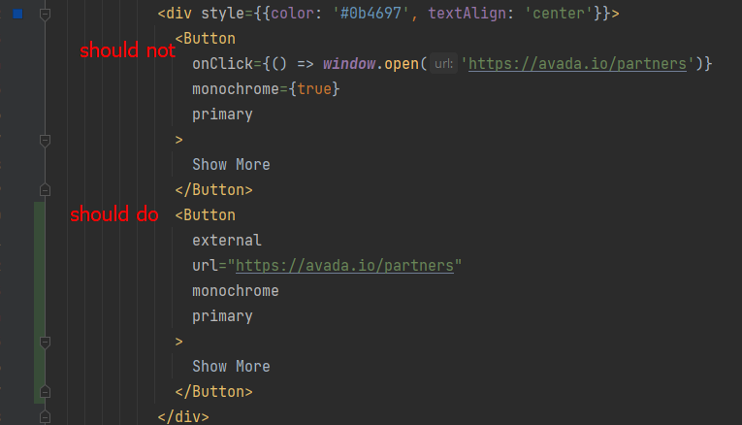Click the blue color preview in the gutter
This screenshot has width=742, height=425.
pyautogui.click(x=17, y=15)
